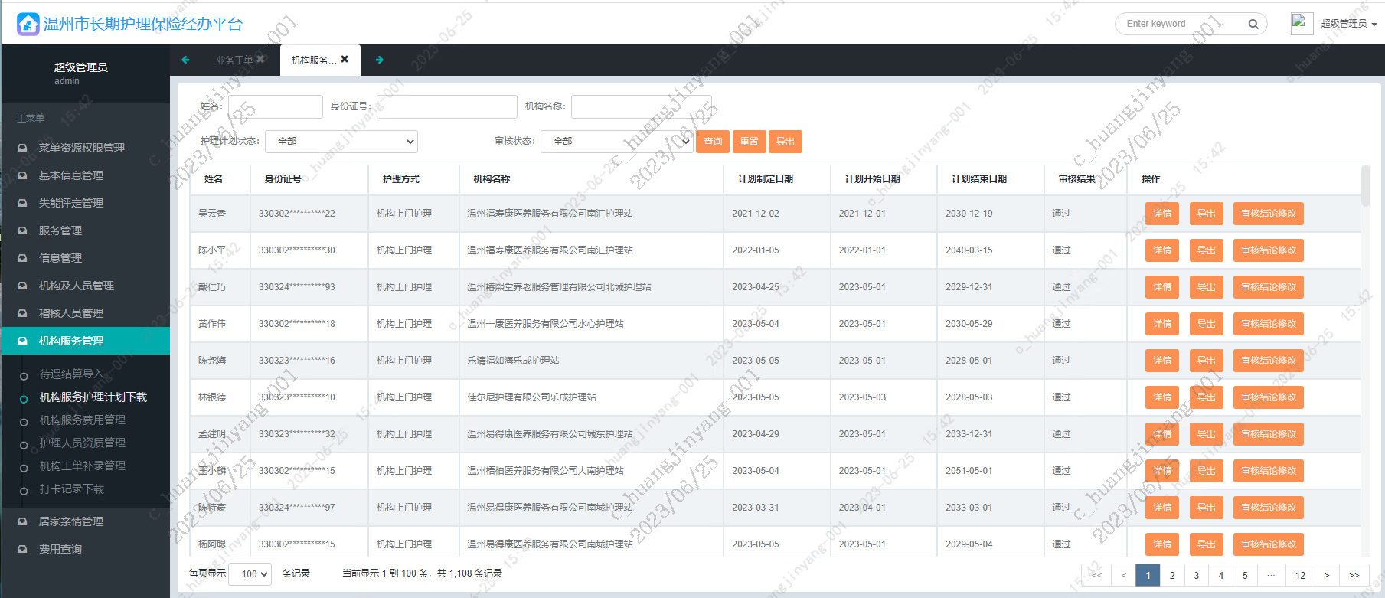
Task: Click the table vertical scrollbar
Action: coord(1365,185)
